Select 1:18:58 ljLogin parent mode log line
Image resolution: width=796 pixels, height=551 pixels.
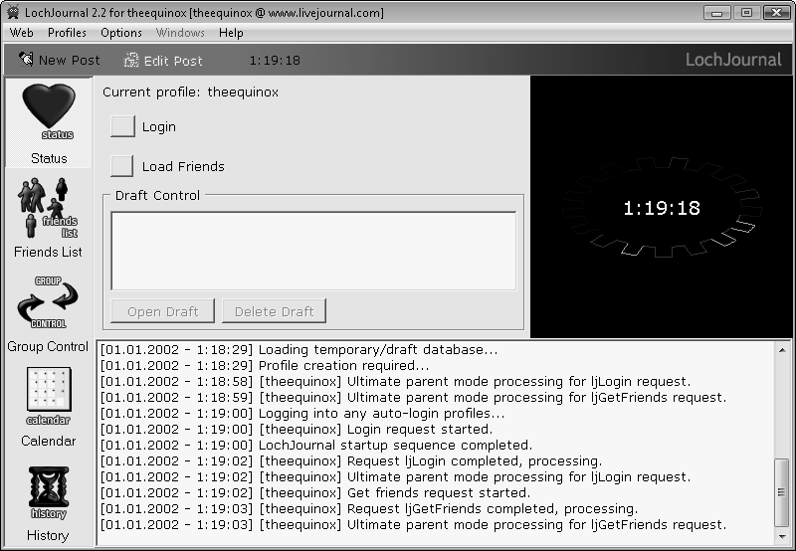(395, 381)
